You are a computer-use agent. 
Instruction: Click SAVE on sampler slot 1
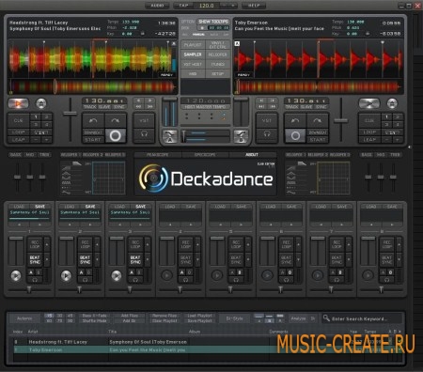pos(40,207)
